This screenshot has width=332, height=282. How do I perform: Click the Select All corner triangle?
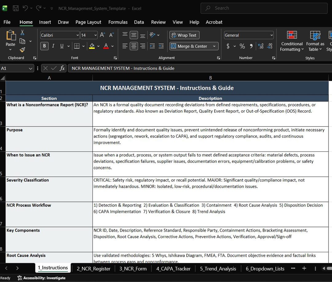click(3, 78)
